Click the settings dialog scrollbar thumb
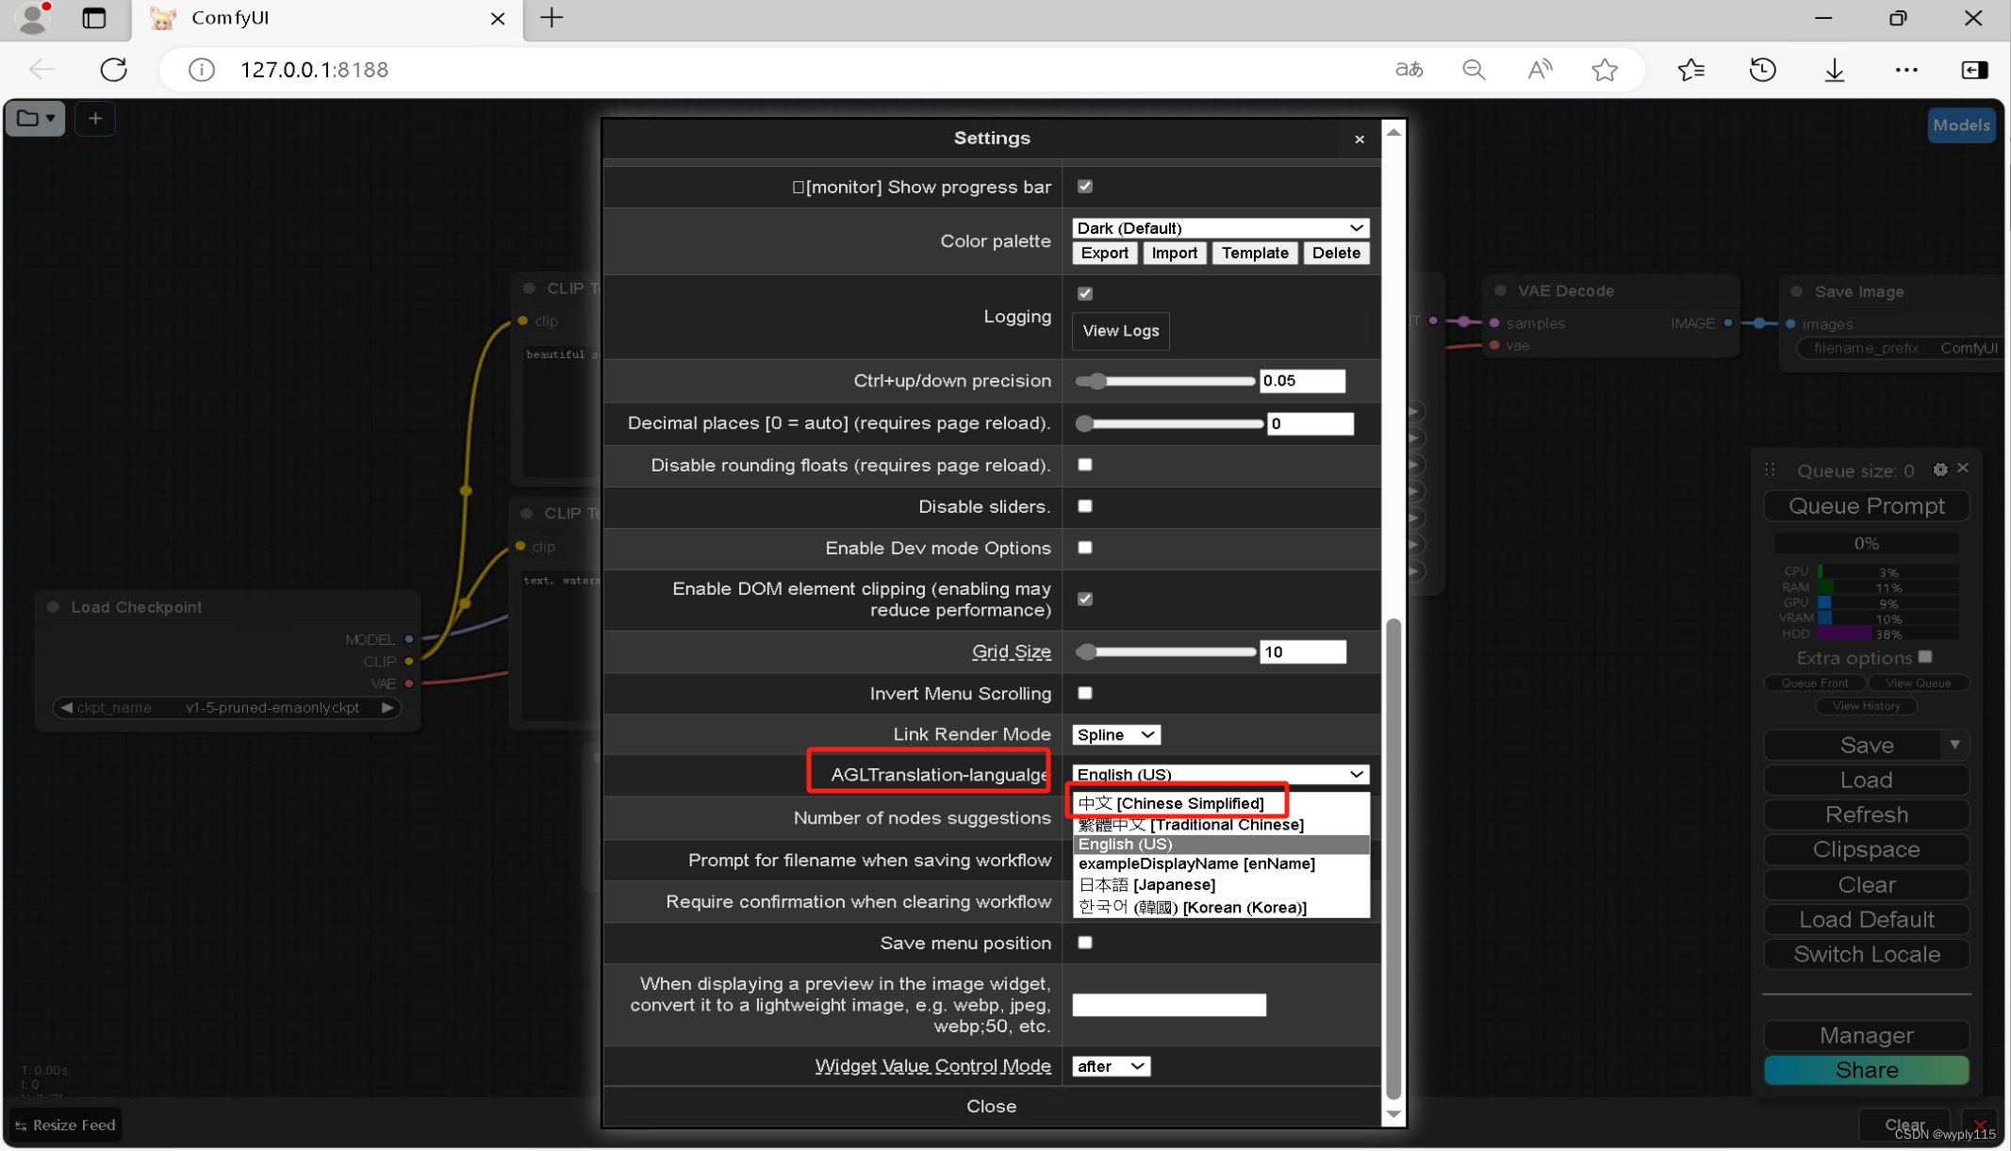Image resolution: width=2011 pixels, height=1151 pixels. click(1393, 858)
